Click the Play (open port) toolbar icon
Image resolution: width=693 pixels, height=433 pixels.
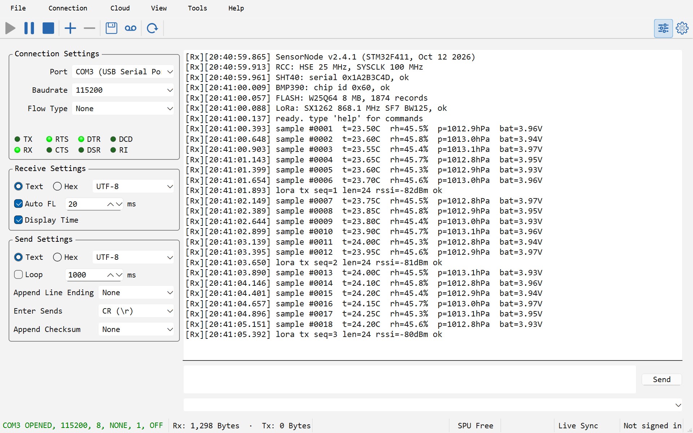(10, 28)
